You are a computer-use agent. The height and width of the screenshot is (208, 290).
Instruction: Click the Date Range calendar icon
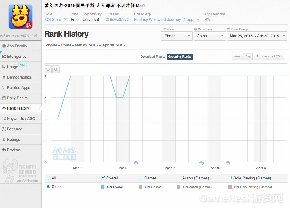229,29
